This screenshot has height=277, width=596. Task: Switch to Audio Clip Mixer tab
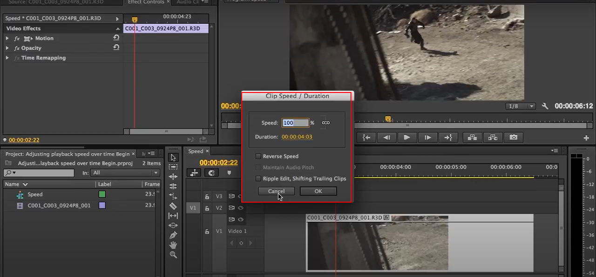tap(188, 2)
